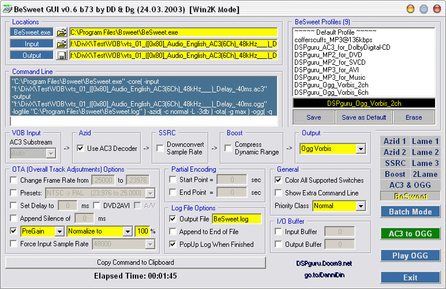Enable the Start Point checkbox
Viewport: 446px width, 289px height.
click(x=173, y=180)
